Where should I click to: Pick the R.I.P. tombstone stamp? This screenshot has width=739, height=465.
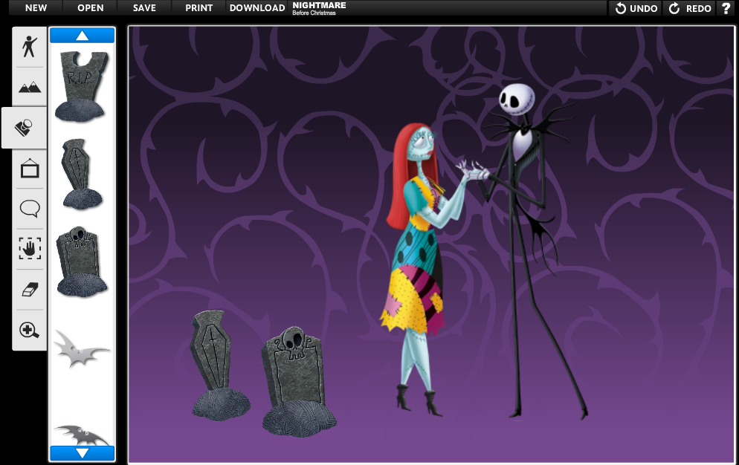[82, 87]
